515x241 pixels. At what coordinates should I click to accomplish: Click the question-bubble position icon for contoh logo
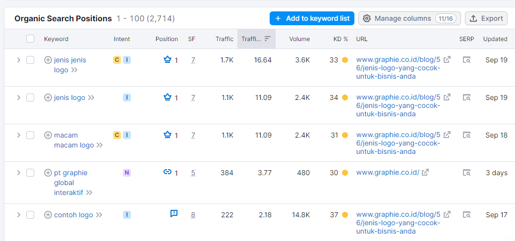pyautogui.click(x=174, y=214)
